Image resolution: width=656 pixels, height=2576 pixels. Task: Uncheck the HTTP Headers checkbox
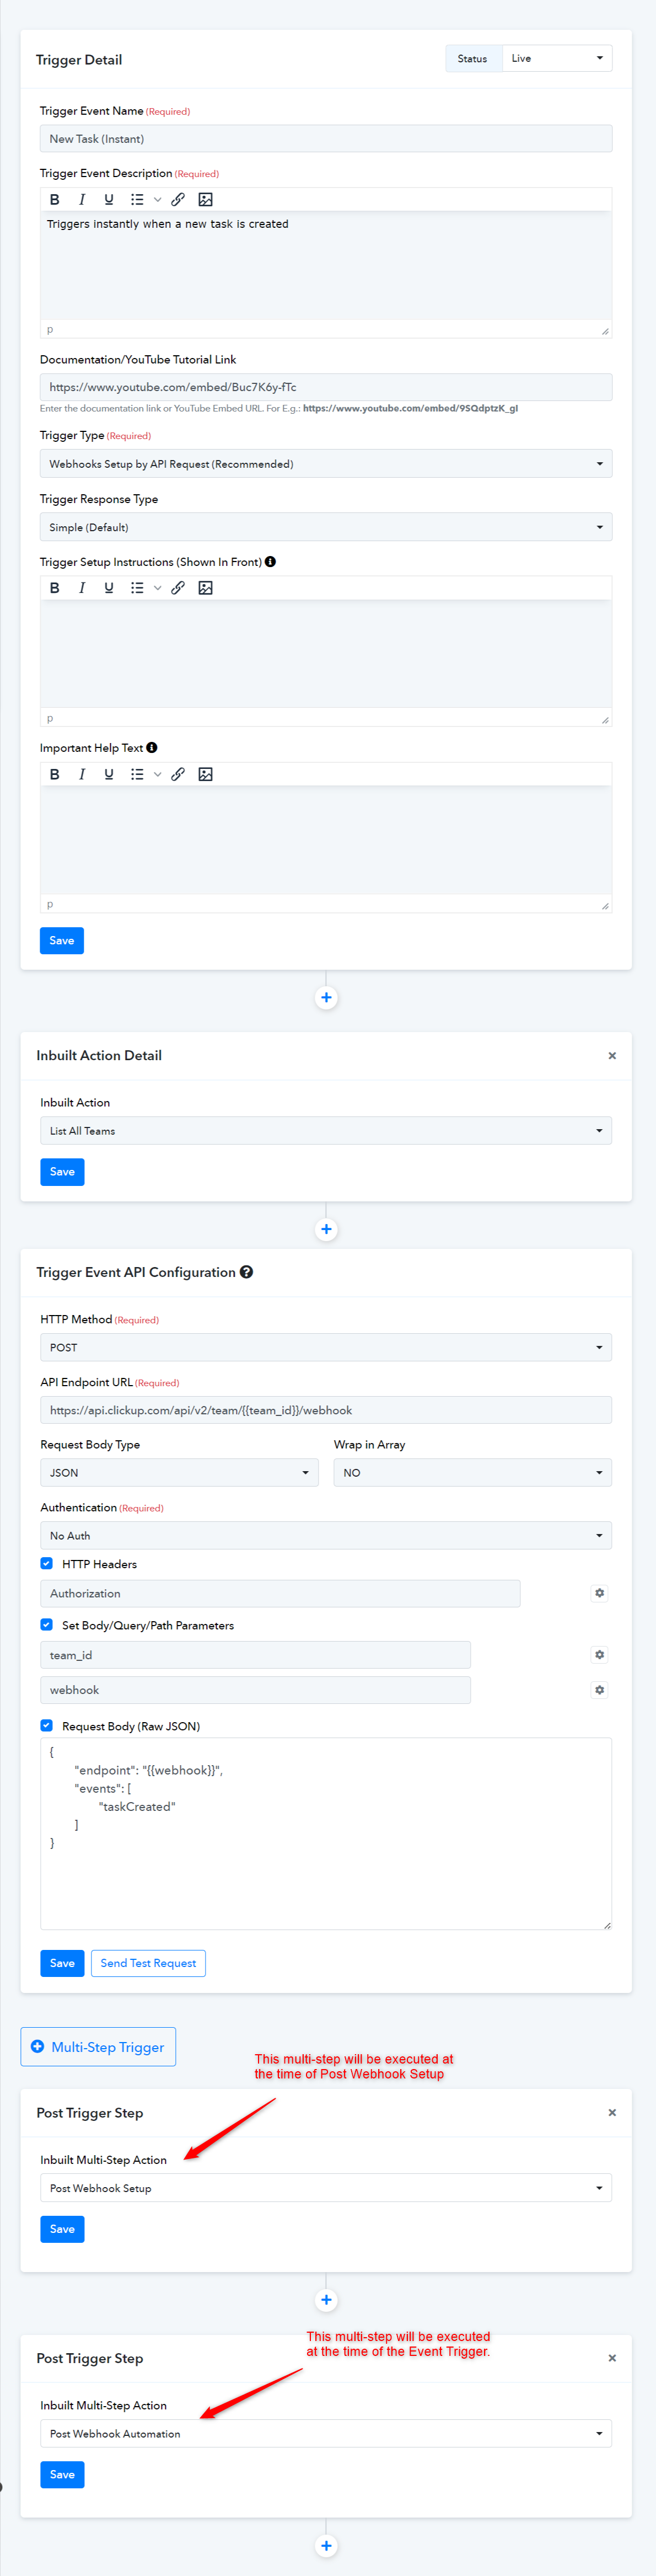pos(46,1563)
